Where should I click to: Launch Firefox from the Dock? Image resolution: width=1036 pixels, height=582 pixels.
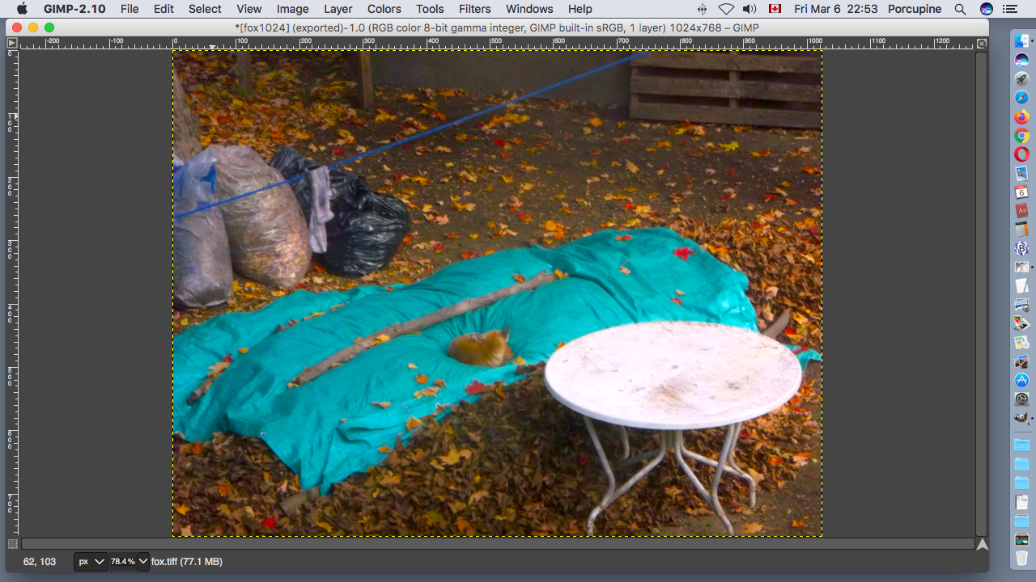tap(1021, 116)
